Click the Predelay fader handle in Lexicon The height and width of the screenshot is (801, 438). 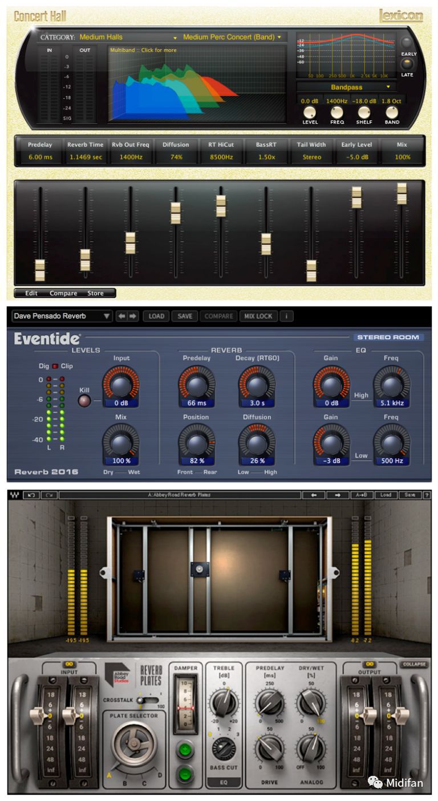click(40, 270)
